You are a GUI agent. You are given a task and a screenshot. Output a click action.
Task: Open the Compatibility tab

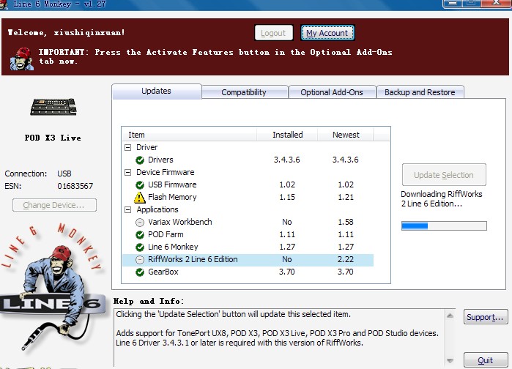coord(244,92)
